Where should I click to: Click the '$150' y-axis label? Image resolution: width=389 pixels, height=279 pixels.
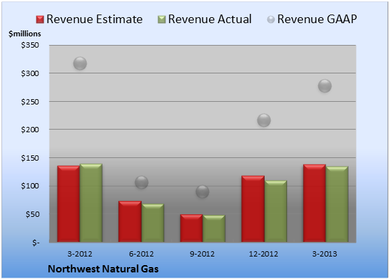click(x=30, y=158)
